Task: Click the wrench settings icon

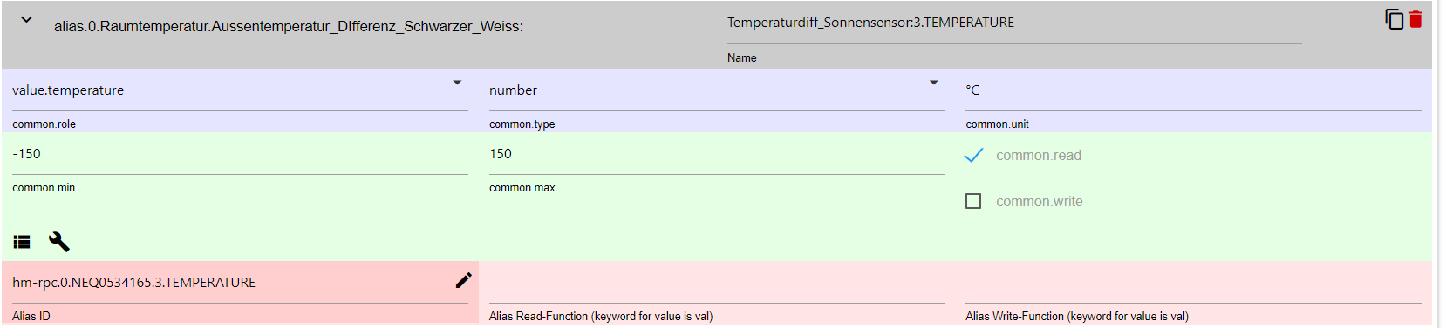Action: coord(58,242)
